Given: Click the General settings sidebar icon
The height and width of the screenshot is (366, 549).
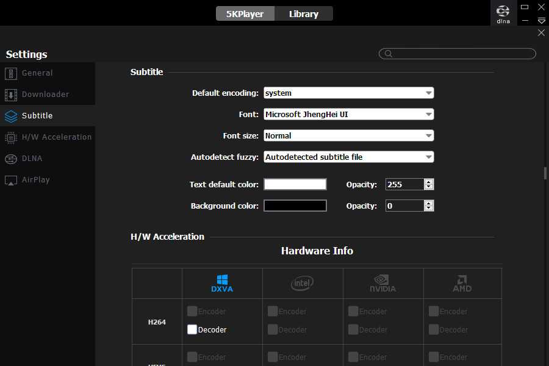Looking at the screenshot, I should [11, 73].
